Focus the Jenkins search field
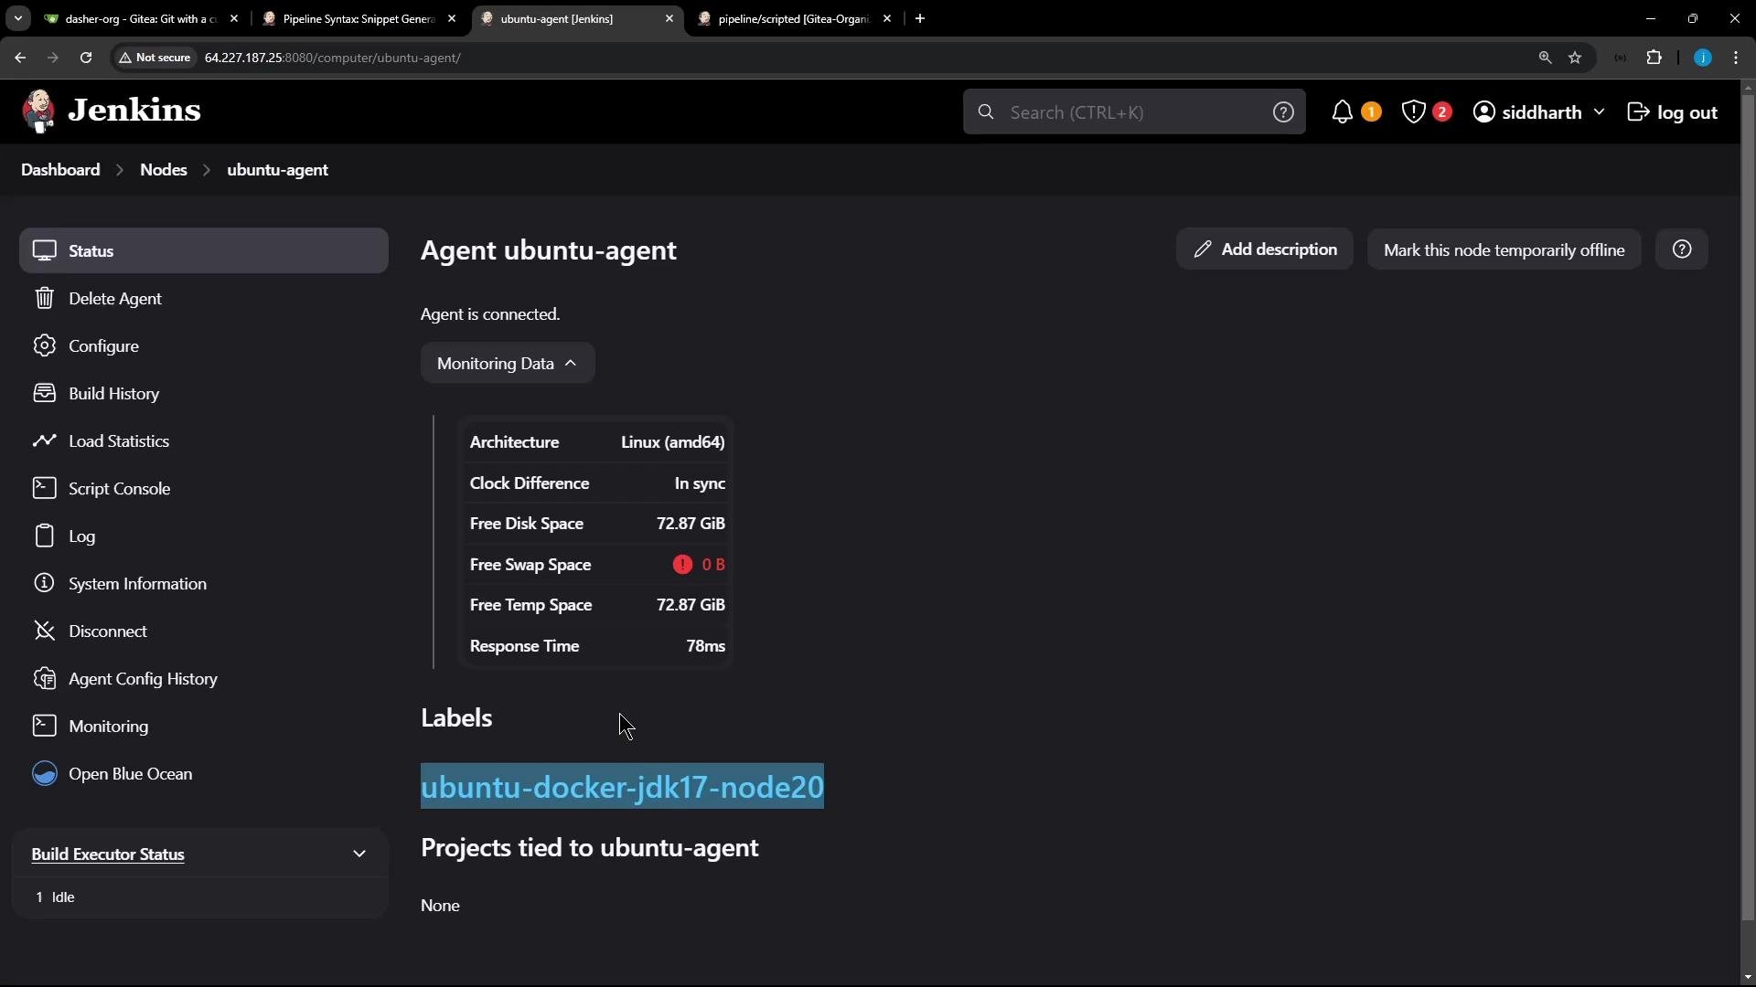Screen dimensions: 1756x987 1134,112
